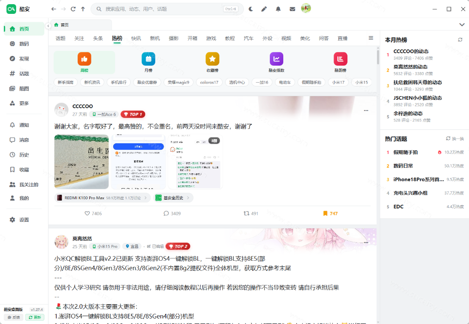The image size is (469, 324).
Task: Open the 收藏榜 star icon
Action: [213, 59]
